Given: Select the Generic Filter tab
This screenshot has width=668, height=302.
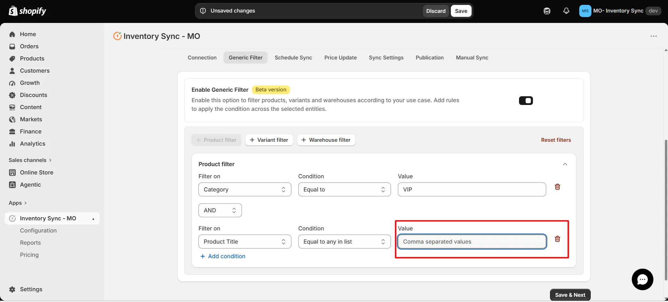Looking at the screenshot, I should 245,58.
